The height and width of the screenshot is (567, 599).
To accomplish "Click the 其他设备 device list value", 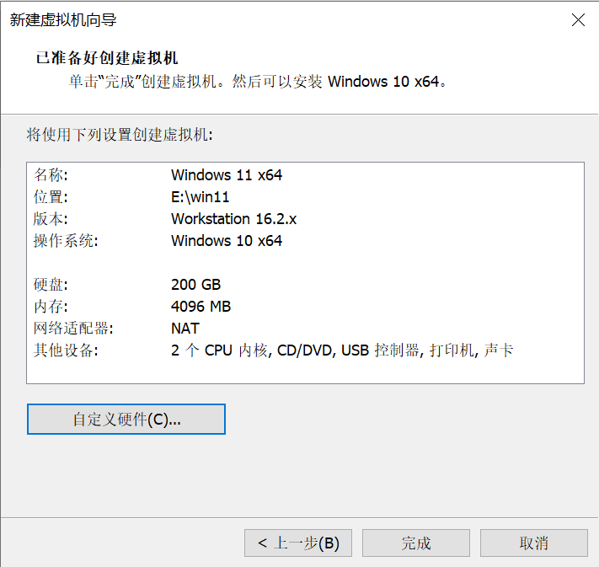I will [342, 350].
